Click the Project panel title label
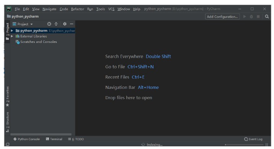 point(23,24)
